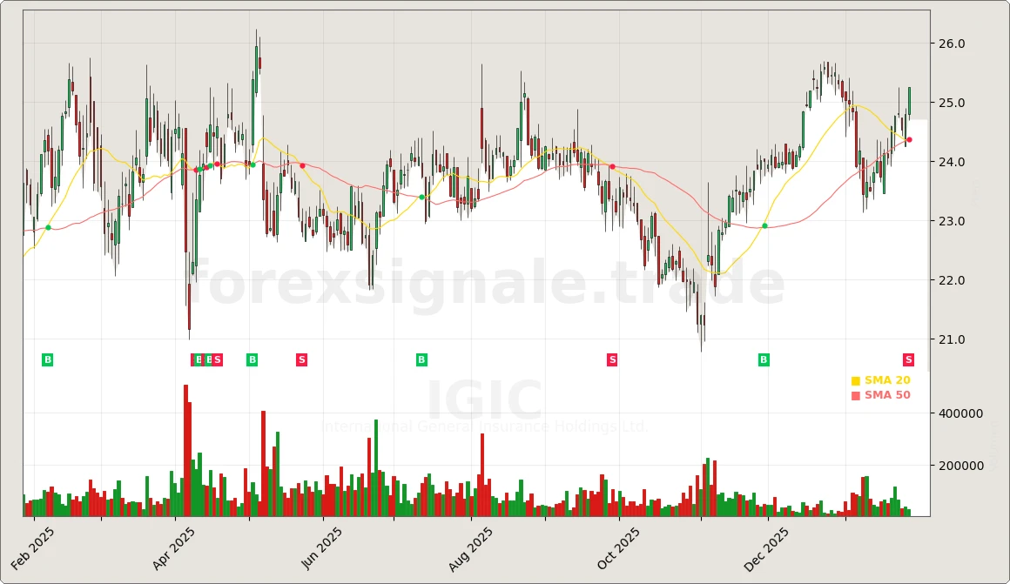
Task: Click the red S sell badge near Oct 2025
Action: pyautogui.click(x=612, y=359)
